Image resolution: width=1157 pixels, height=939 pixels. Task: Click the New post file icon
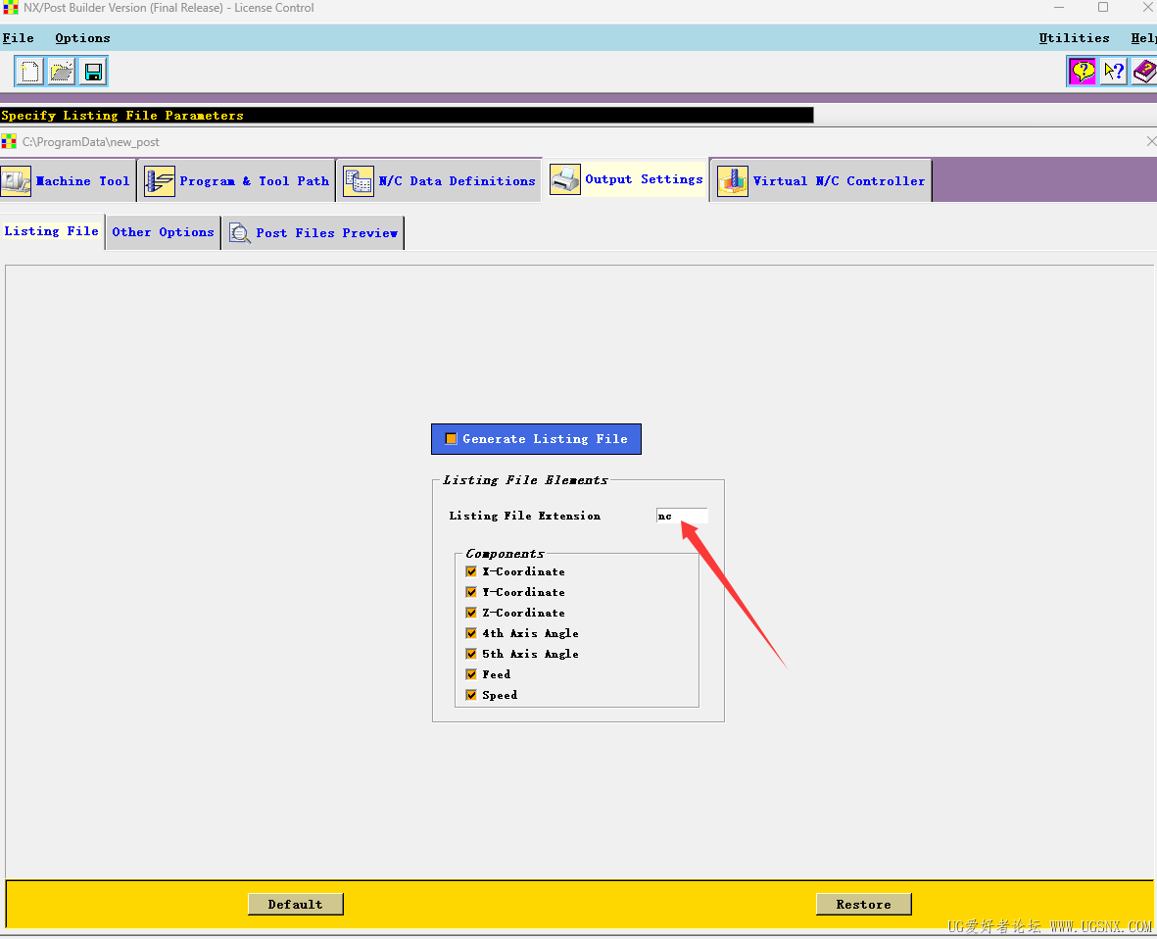click(29, 72)
